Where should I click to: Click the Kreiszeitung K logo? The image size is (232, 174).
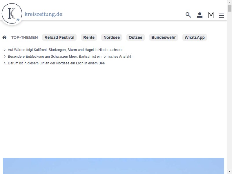click(x=12, y=13)
